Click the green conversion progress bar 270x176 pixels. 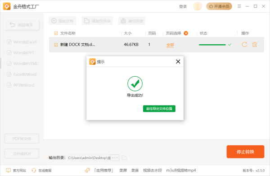[212, 45]
